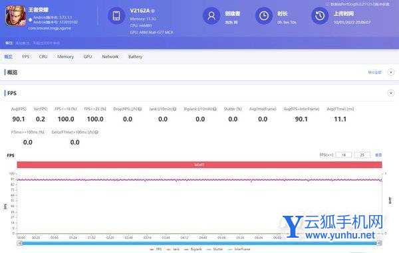Click the FPS threshold field showing 18
Screen dimensions: 399x253
point(344,155)
